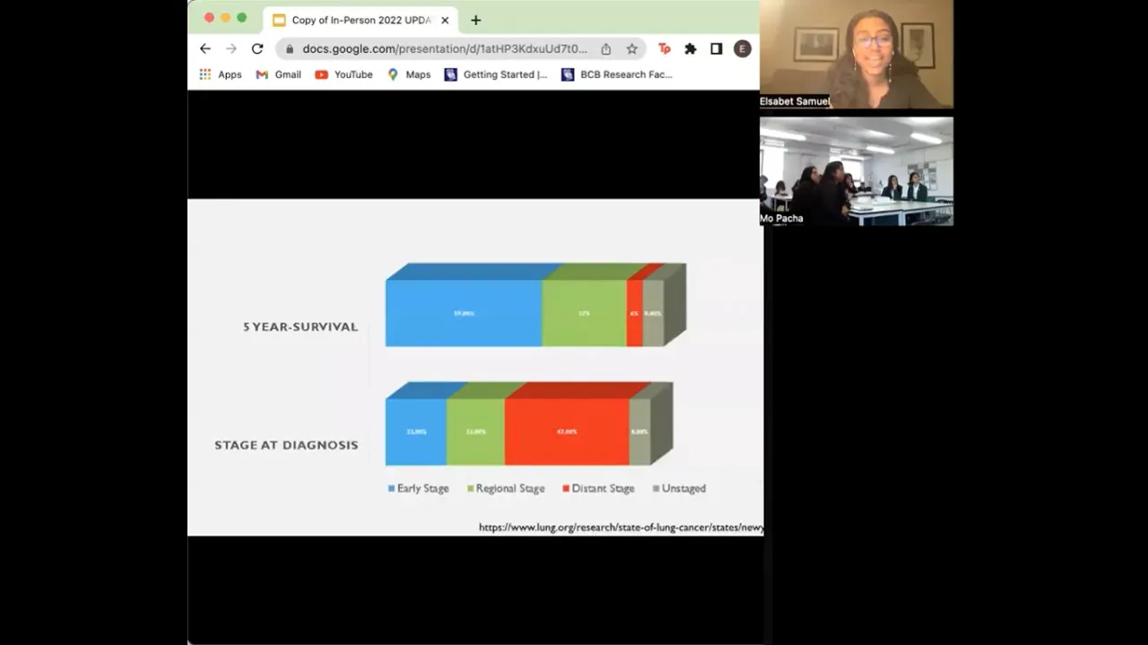Click the red Distant Stage legend swatch

[x=566, y=489]
